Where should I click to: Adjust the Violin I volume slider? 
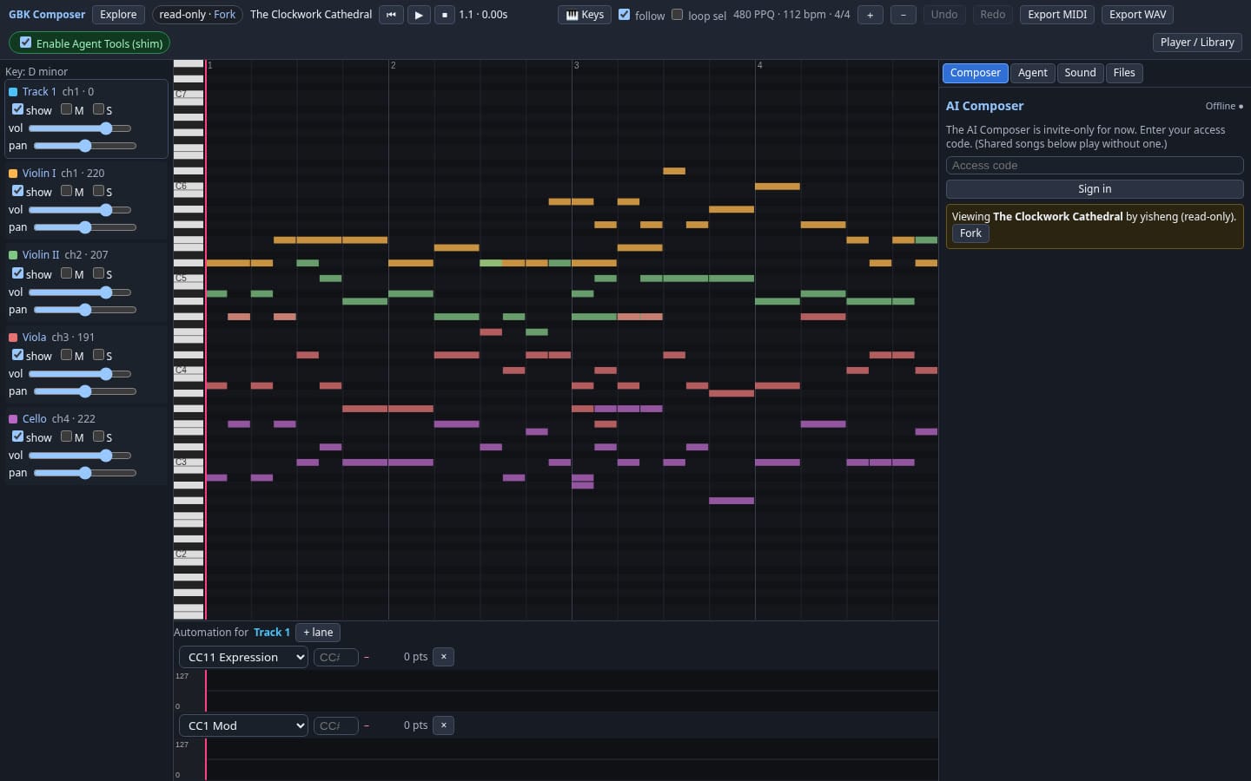point(80,210)
